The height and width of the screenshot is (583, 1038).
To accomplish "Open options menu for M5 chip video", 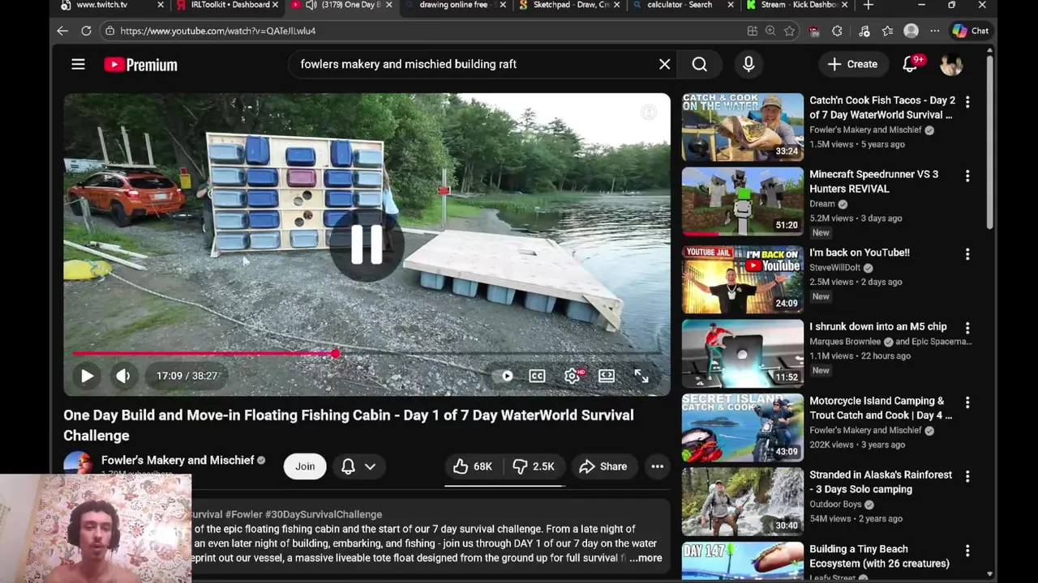I will tap(967, 328).
